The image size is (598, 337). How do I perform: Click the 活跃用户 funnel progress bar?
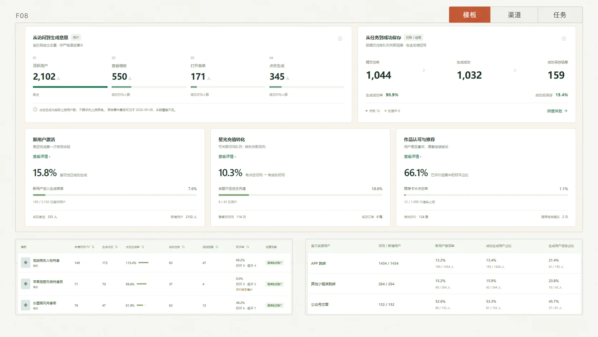coord(70,87)
